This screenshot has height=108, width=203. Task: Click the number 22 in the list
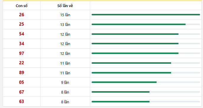(x=22, y=63)
